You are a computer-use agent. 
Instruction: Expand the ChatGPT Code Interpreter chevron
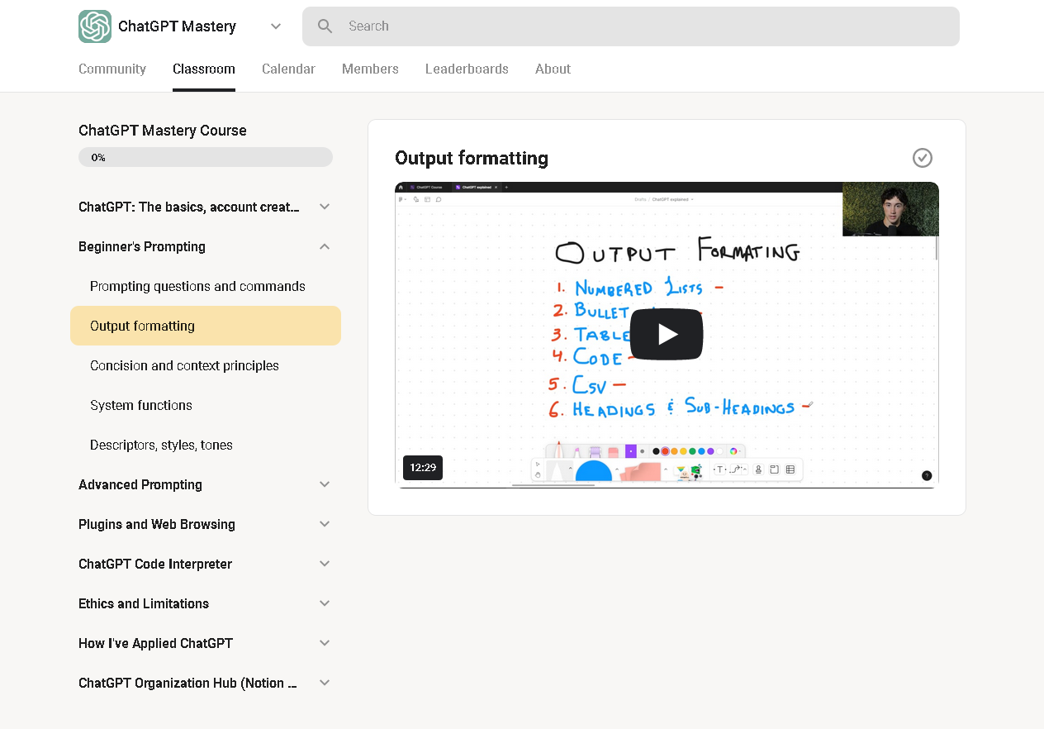pos(325,564)
